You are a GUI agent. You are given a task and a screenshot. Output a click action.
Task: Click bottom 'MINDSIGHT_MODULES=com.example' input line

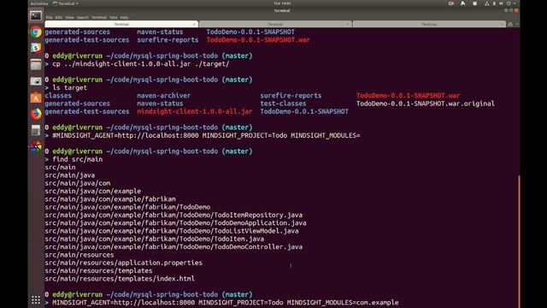point(226,302)
